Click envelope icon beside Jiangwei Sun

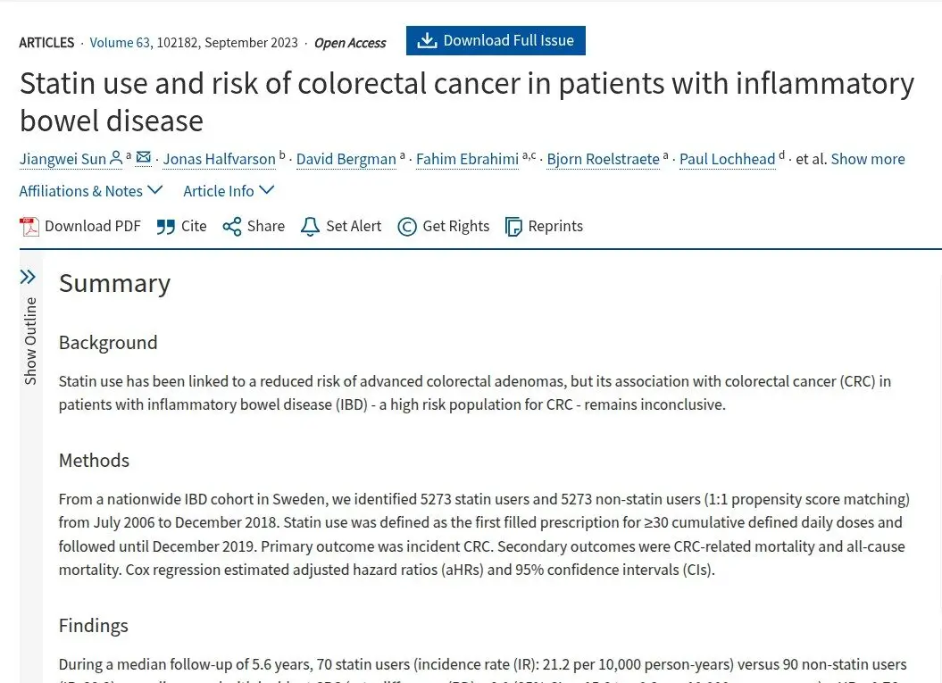143,157
